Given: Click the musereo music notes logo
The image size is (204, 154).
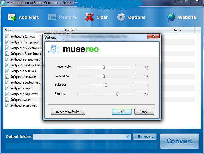Looking at the screenshot, I should (x=54, y=49).
